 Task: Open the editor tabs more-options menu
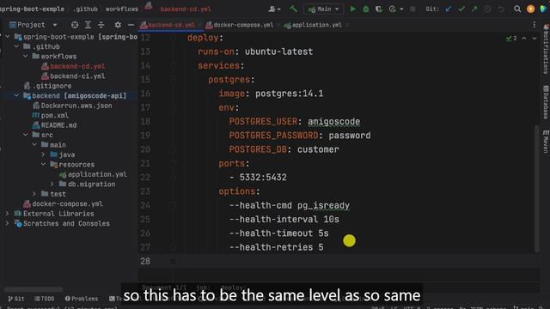tap(534, 25)
